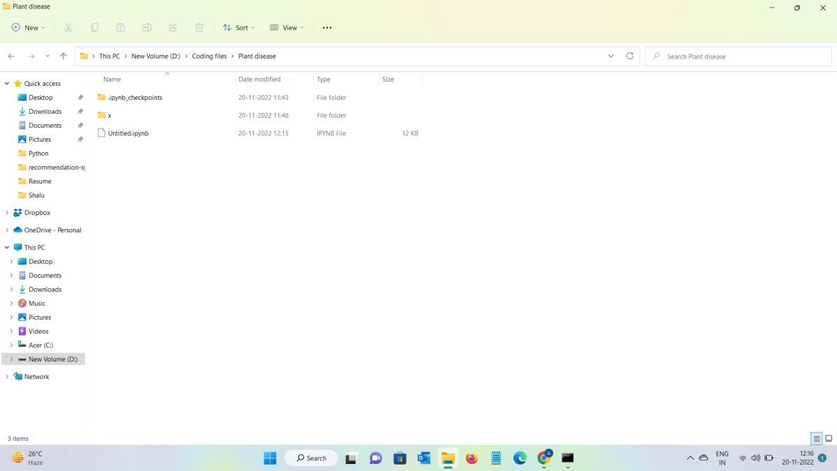Expand the Network tree node

click(x=7, y=377)
